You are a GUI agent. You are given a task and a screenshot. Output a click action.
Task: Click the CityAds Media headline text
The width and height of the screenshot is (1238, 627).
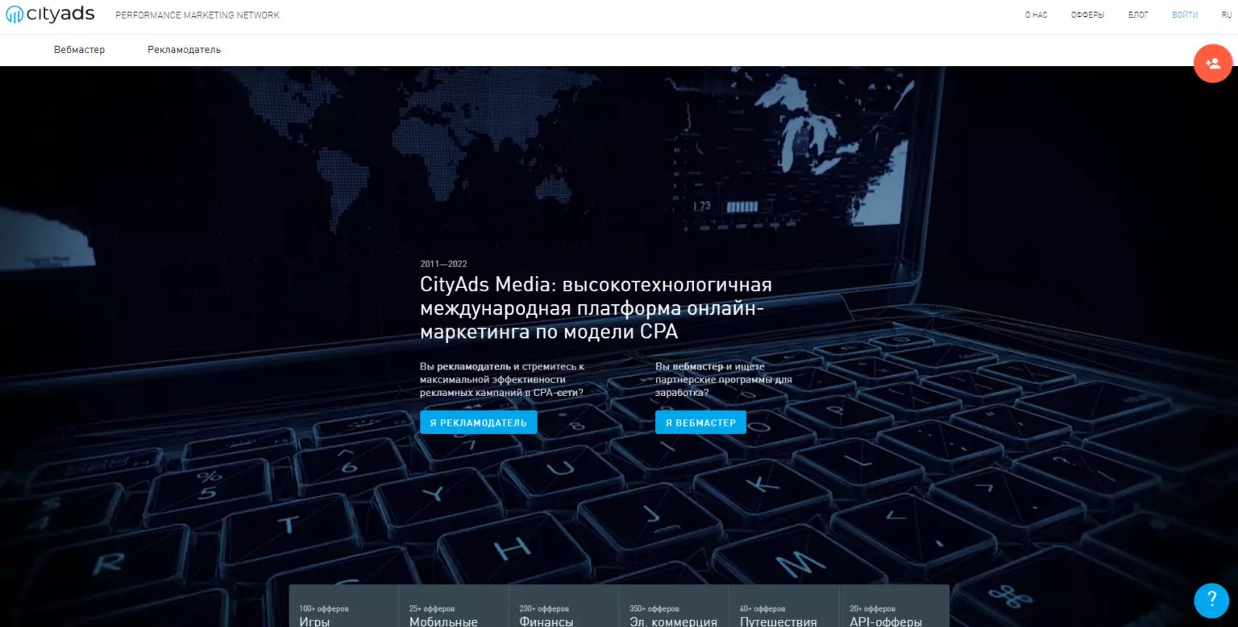click(596, 308)
